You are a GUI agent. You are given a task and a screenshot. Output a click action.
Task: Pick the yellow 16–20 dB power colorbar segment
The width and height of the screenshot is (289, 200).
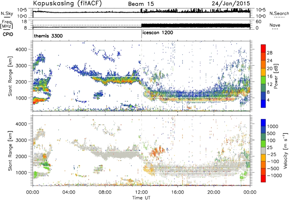[x=263, y=72]
